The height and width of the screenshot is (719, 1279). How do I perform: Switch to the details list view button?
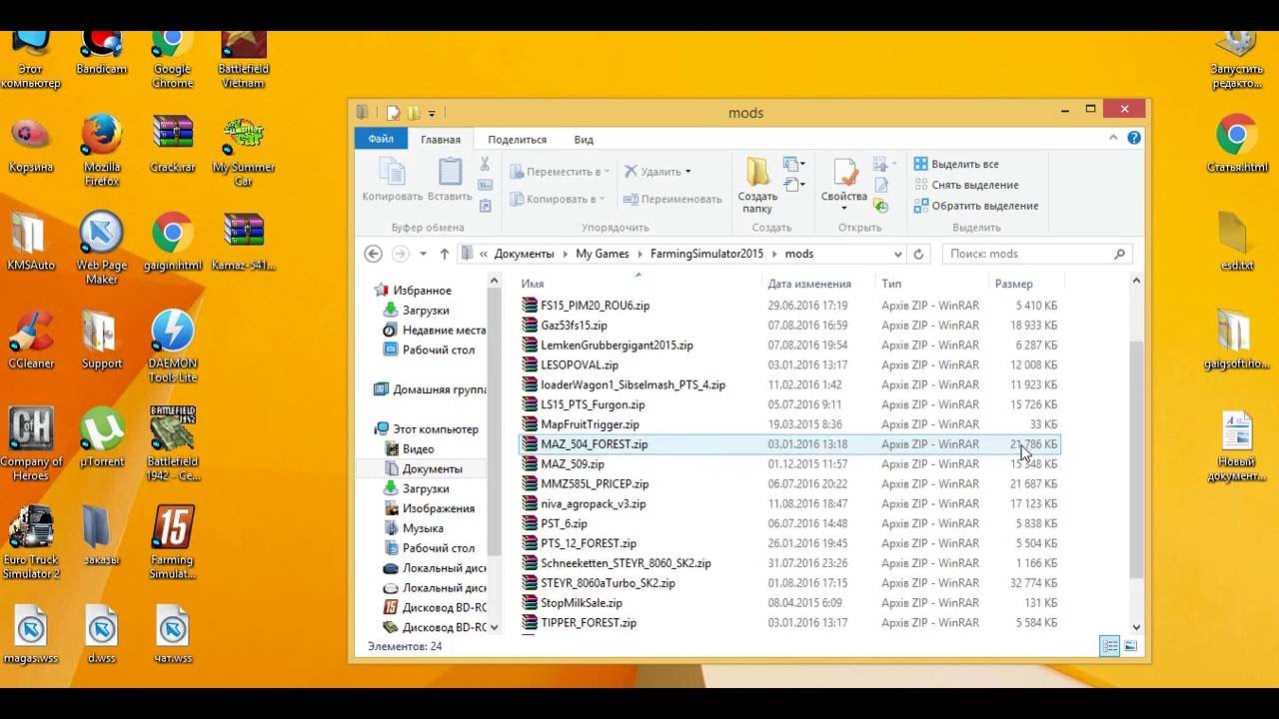click(x=1109, y=646)
